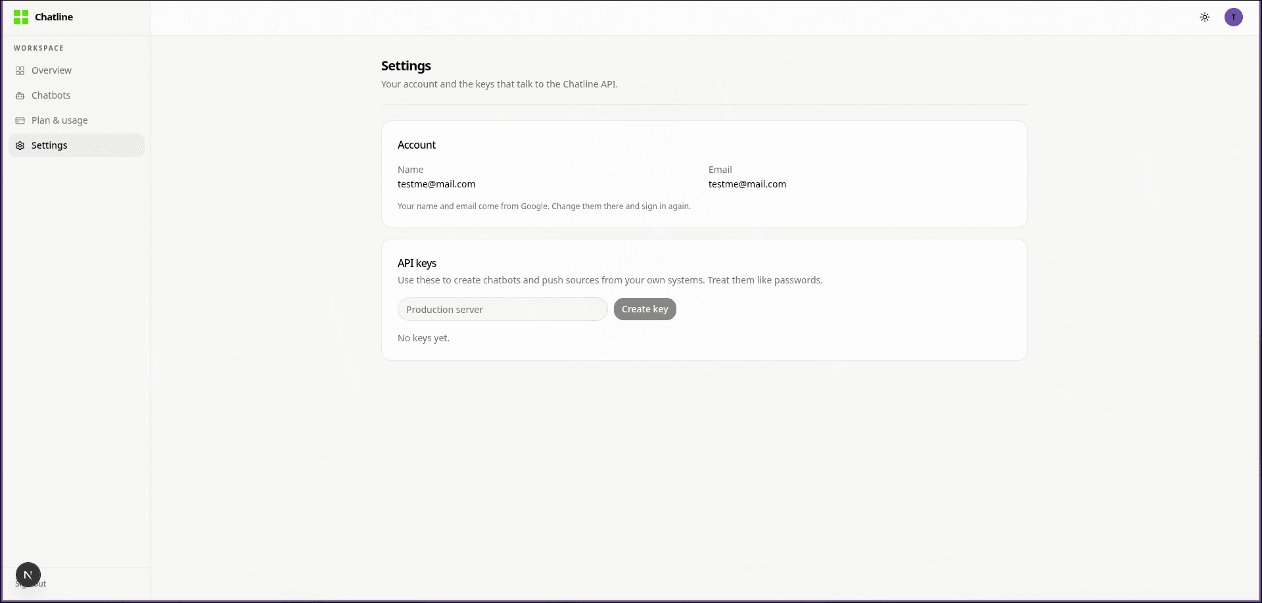
Task: Toggle the light/dark theme sun icon
Action: 1205,17
